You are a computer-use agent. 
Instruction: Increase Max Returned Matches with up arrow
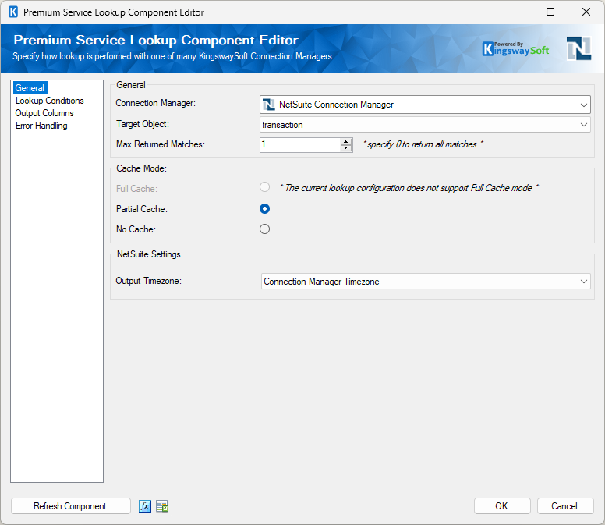346,142
